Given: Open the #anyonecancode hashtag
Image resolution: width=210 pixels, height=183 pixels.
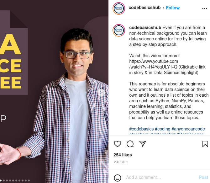Looking at the screenshot, I should 188,129.
